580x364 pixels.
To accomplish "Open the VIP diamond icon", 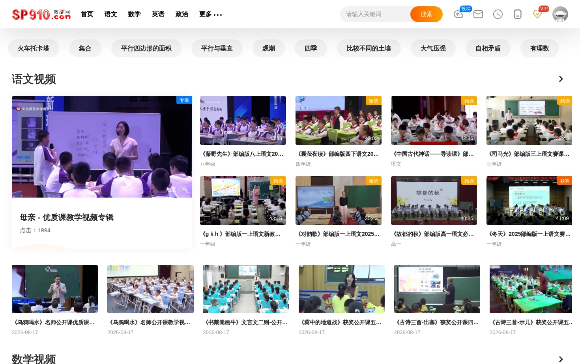I will click(x=537, y=14).
